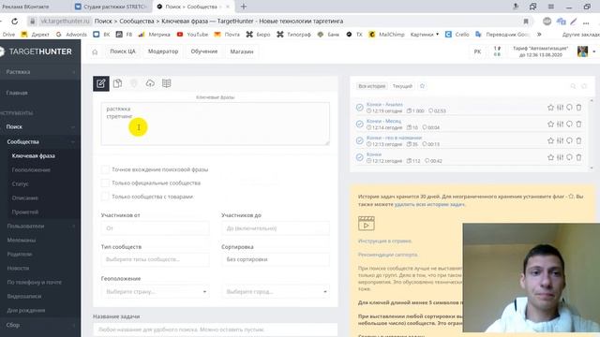Screen dimensions: 600x337
Task: Open a new browser tab
Action: (244, 7)
